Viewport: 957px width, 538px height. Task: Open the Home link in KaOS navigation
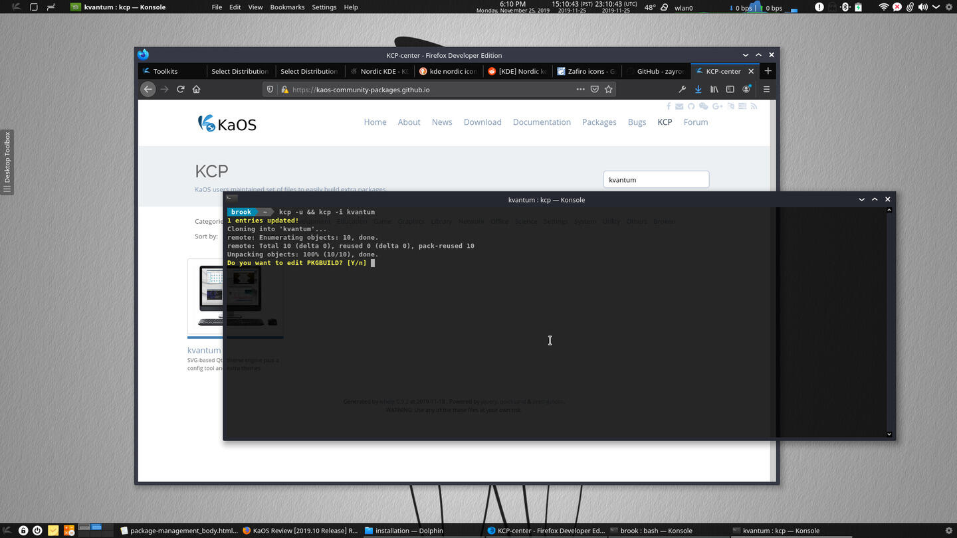(375, 122)
